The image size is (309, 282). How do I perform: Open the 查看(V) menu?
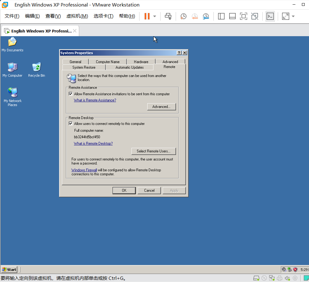pyautogui.click(x=53, y=16)
